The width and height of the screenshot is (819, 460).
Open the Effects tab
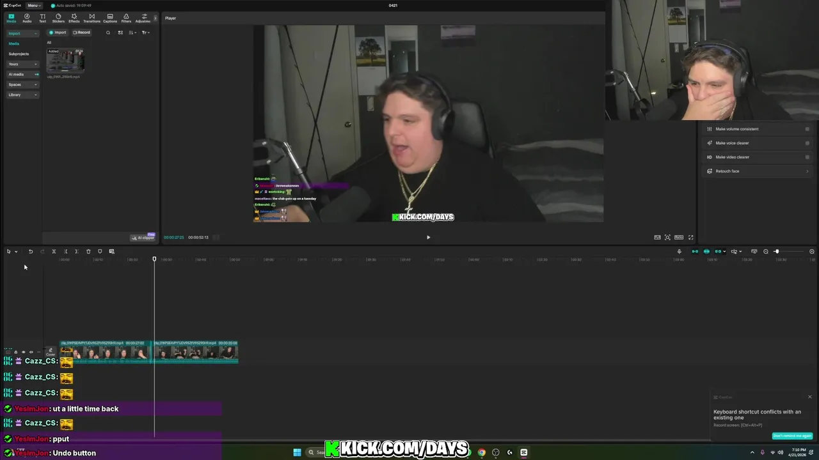(x=74, y=18)
